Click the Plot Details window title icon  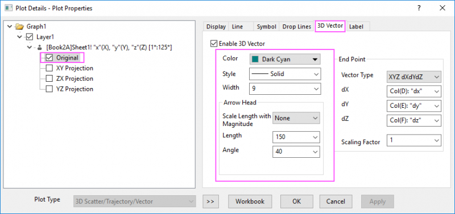[9, 8]
